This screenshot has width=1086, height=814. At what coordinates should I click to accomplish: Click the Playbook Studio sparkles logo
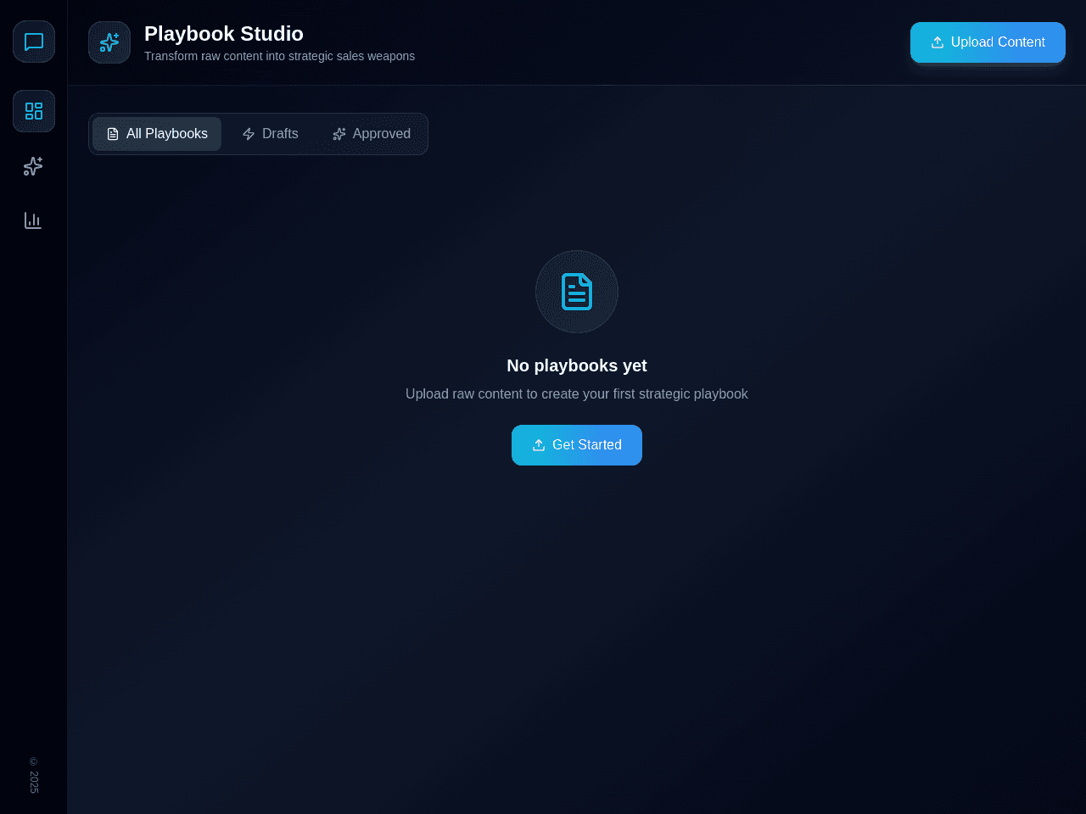[x=109, y=42]
